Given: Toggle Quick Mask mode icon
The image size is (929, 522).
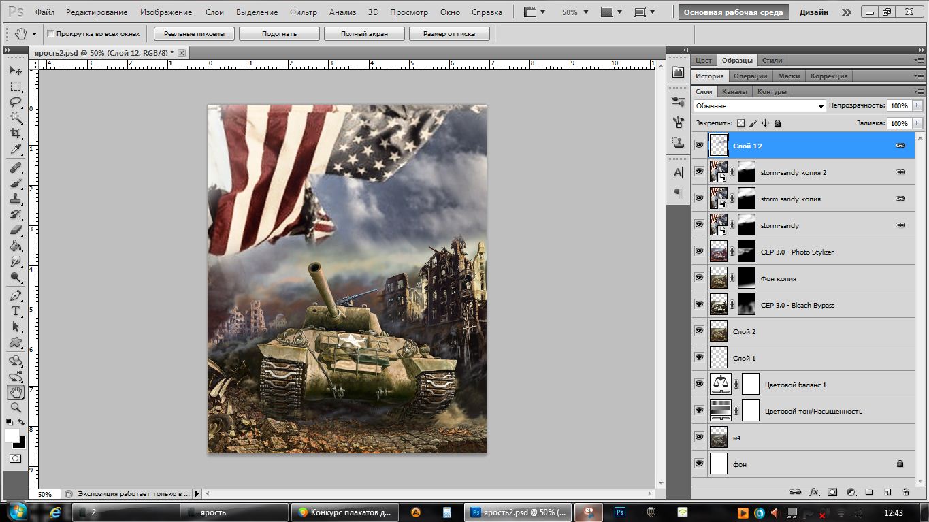Looking at the screenshot, I should click(16, 459).
